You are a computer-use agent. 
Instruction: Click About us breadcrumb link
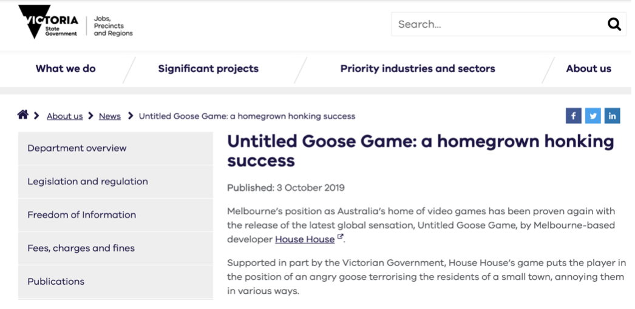pyautogui.click(x=65, y=116)
